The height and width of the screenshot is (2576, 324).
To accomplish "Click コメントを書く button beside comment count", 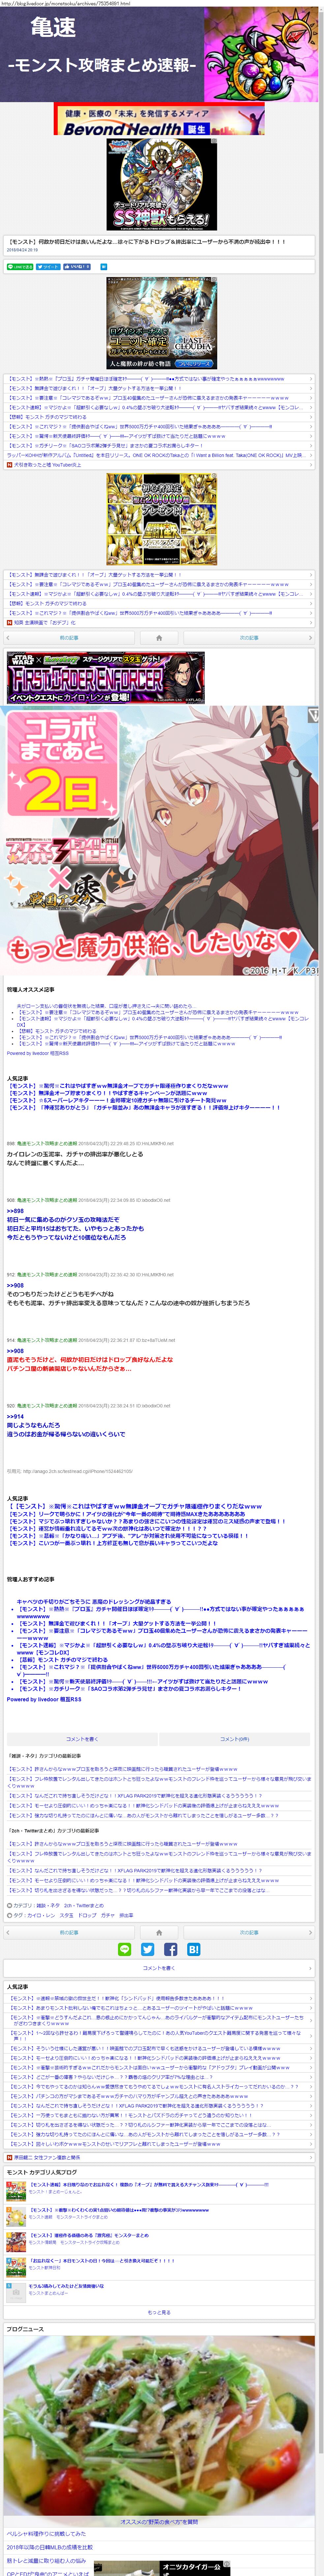I will (82, 1739).
